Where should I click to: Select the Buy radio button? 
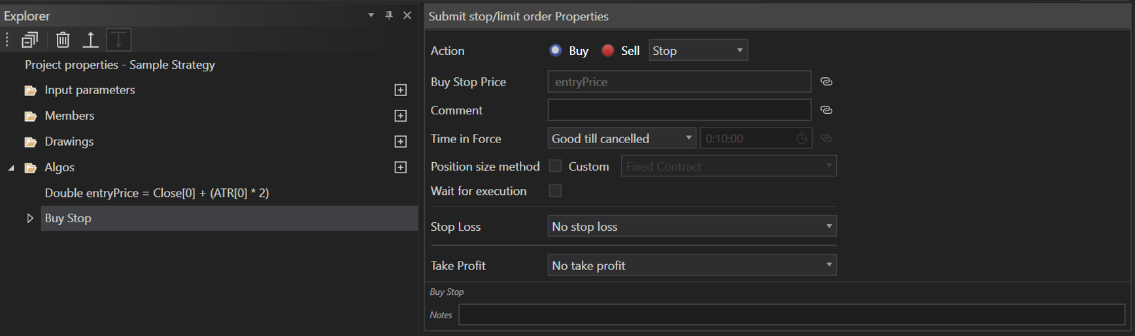click(x=556, y=50)
